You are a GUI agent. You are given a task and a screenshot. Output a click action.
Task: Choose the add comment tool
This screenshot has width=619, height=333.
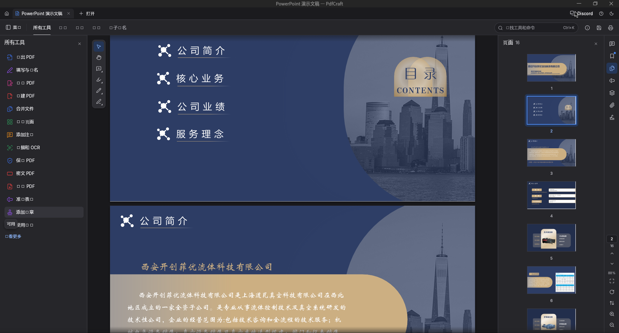99,69
